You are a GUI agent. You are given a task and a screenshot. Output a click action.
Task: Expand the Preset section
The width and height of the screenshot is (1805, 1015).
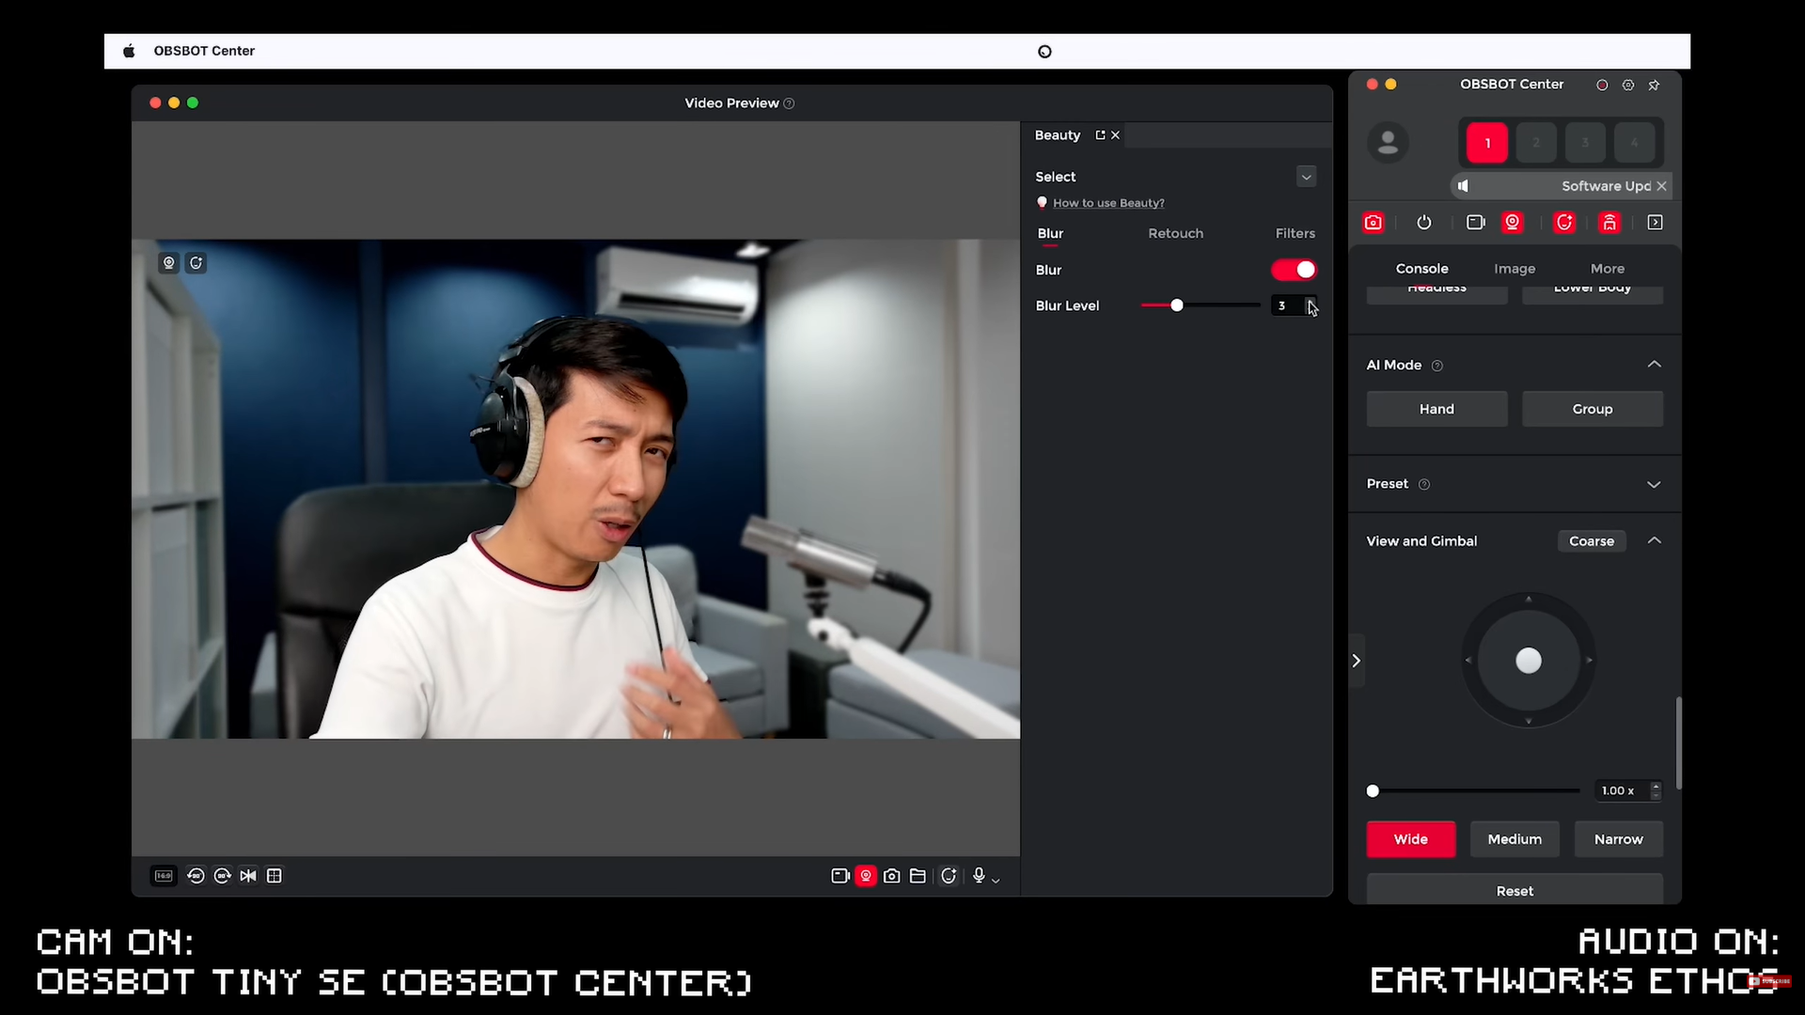[1654, 484]
